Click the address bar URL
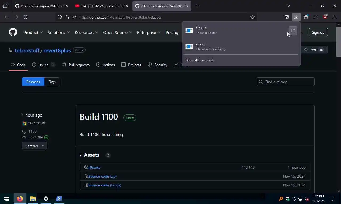The width and height of the screenshot is (341, 204). (x=120, y=17)
